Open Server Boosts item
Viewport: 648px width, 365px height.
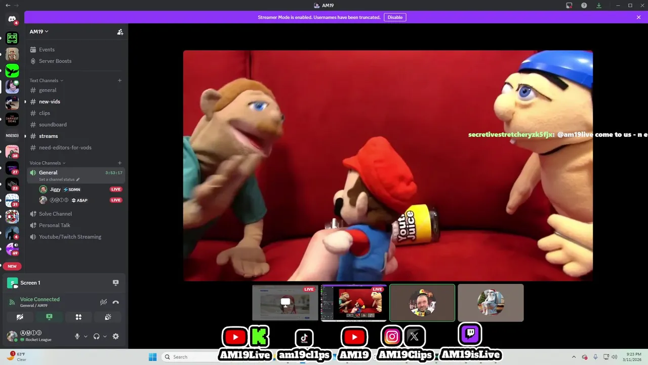[76, 61]
